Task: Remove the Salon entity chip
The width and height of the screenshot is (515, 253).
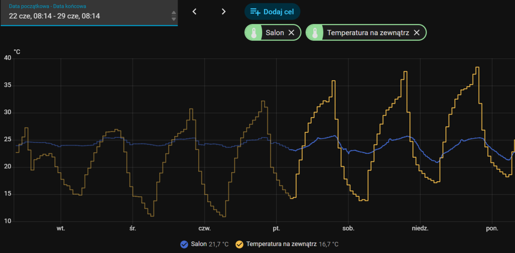Action: tap(291, 33)
